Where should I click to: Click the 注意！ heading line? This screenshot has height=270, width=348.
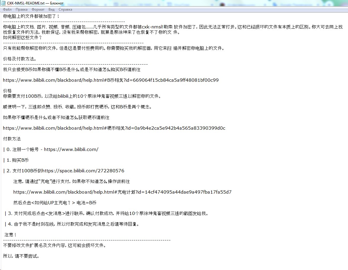point(10,235)
